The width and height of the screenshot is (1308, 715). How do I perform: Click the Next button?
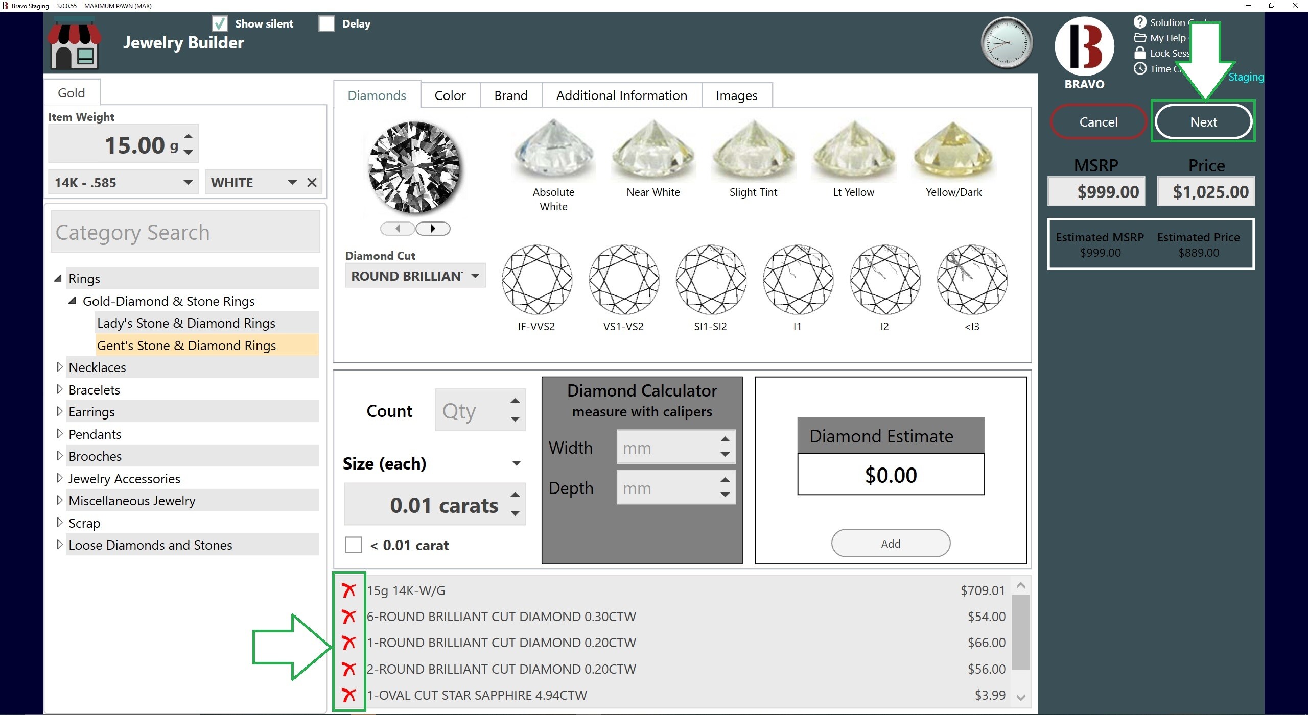point(1203,122)
